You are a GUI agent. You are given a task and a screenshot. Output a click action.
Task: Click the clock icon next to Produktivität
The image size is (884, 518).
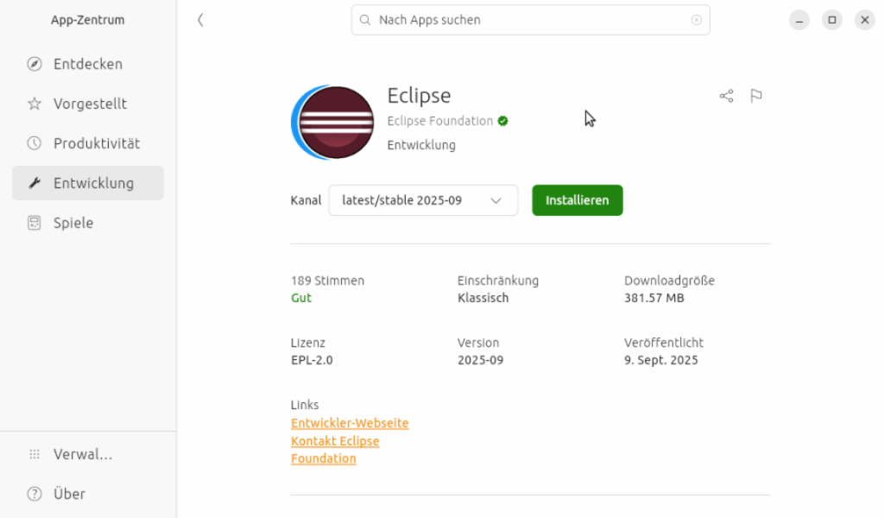tap(35, 143)
